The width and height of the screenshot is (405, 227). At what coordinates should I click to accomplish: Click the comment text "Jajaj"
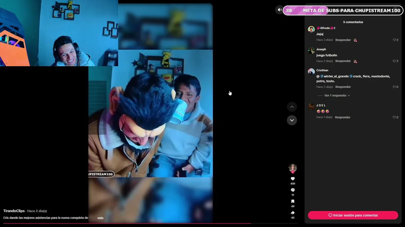(320, 34)
